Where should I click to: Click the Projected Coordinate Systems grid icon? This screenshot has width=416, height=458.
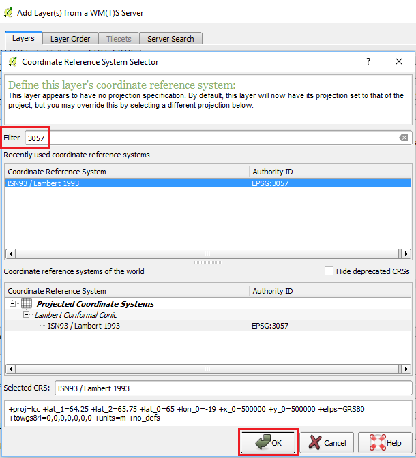point(27,304)
